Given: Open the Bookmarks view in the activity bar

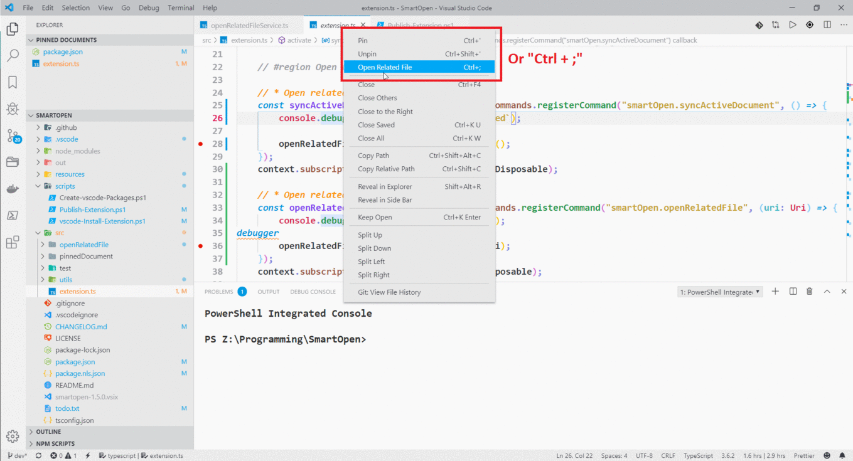Looking at the screenshot, I should coord(13,82).
